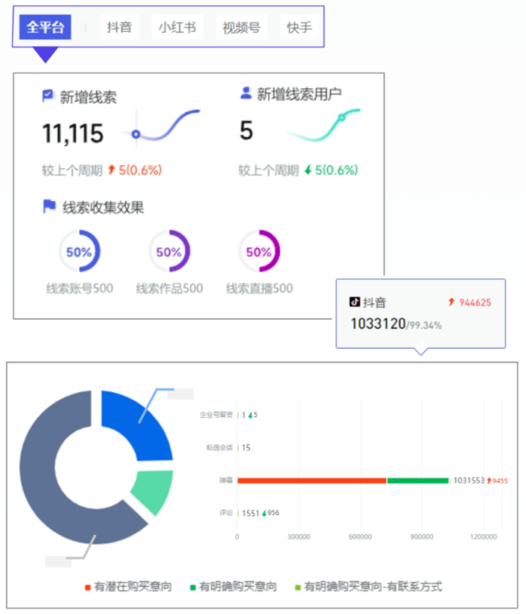This screenshot has width=526, height=614.
Task: Toggle the 有明确购买意向 legend entry
Action: [233, 587]
